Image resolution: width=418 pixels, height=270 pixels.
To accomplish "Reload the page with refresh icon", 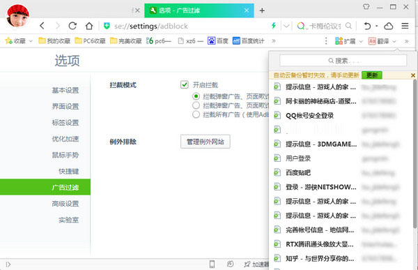I will click(x=72, y=26).
